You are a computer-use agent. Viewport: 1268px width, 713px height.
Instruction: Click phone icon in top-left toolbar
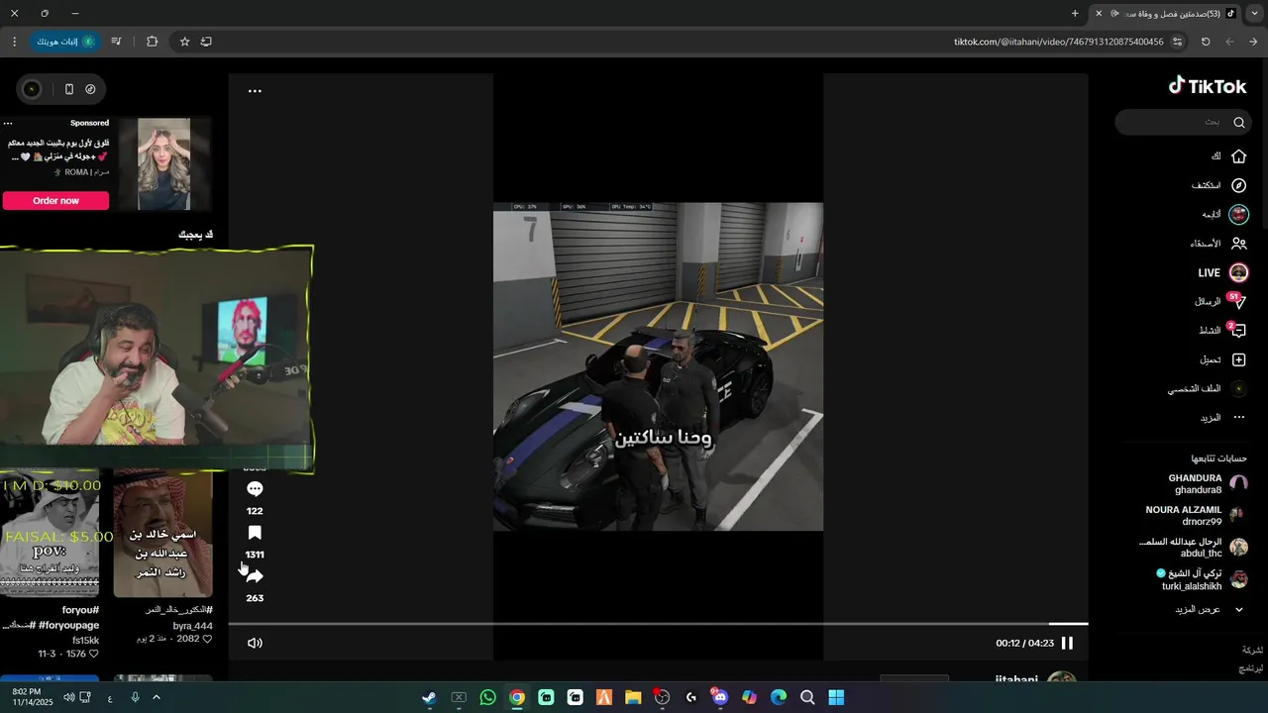tap(68, 89)
